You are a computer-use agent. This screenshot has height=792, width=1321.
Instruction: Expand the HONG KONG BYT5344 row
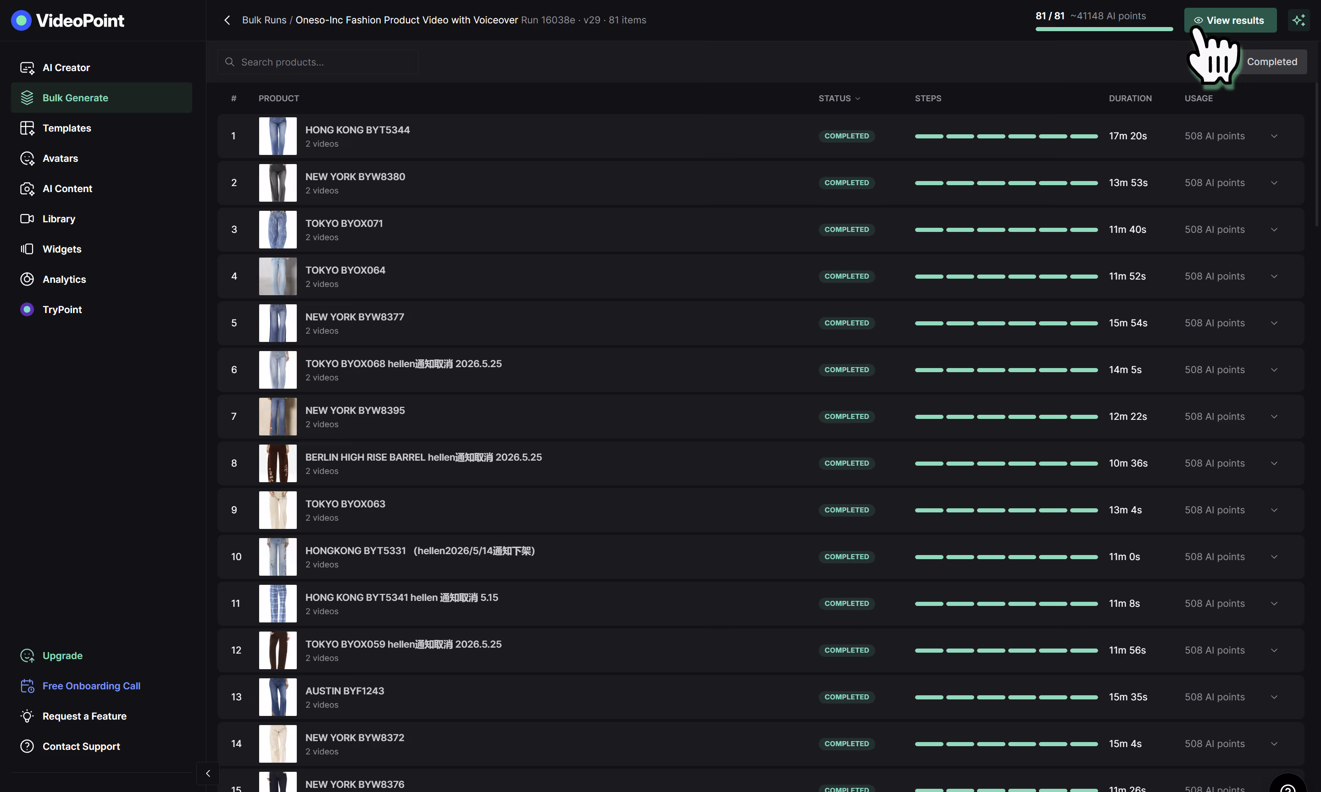pyautogui.click(x=1274, y=136)
